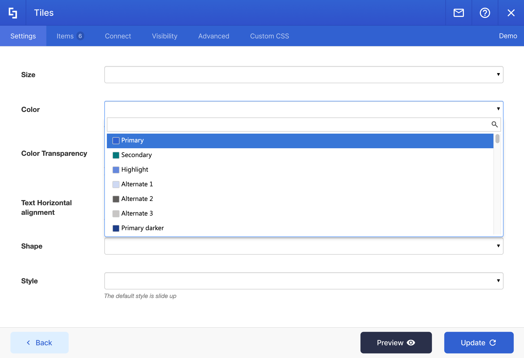Choose the Secondary teal color
524x358 pixels.
[136, 155]
